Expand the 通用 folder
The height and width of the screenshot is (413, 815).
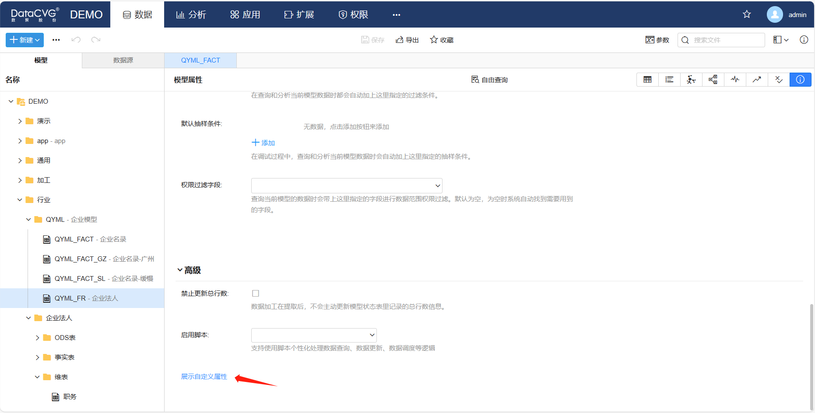(20, 161)
